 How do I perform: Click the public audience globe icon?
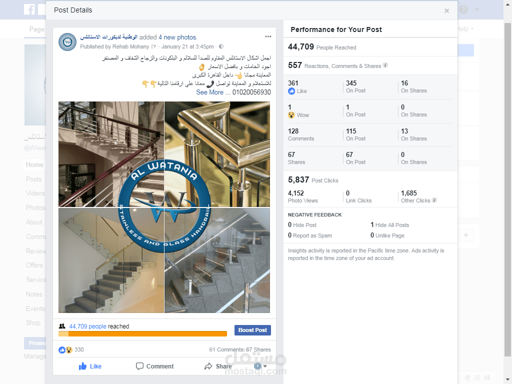[x=221, y=46]
